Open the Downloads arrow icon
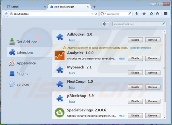 [x=137, y=14]
